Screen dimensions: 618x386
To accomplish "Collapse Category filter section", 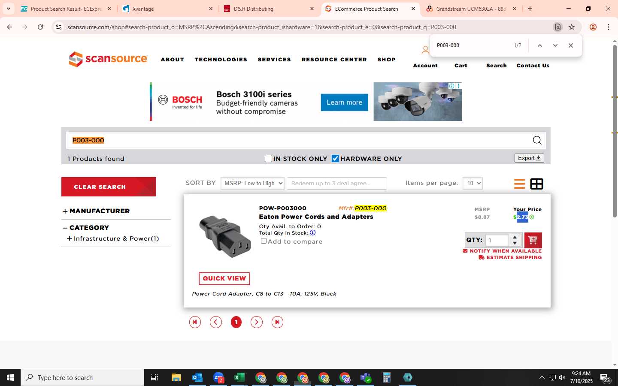I will (65, 228).
